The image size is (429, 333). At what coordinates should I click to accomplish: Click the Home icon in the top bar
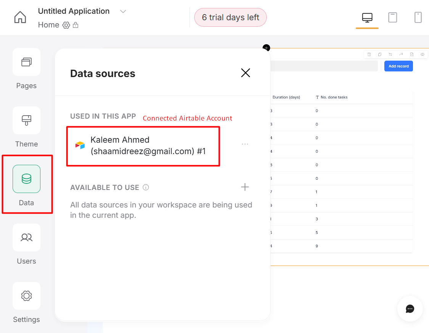(x=20, y=17)
